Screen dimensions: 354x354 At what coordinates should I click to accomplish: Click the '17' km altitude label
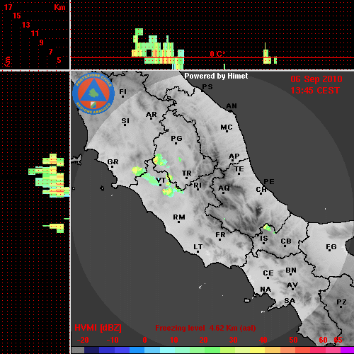[8, 7]
